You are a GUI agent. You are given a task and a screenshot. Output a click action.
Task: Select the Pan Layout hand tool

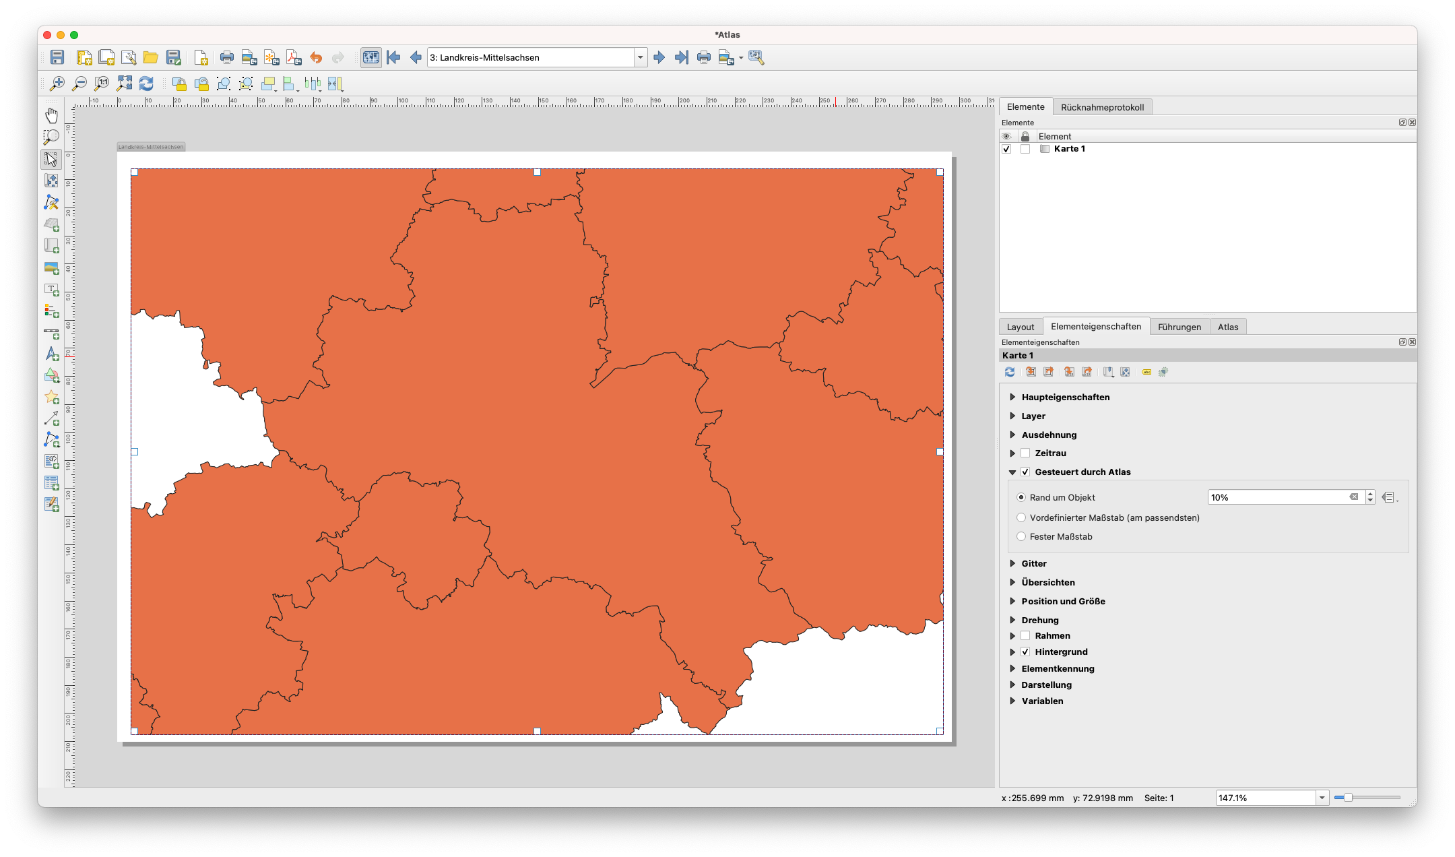[51, 115]
